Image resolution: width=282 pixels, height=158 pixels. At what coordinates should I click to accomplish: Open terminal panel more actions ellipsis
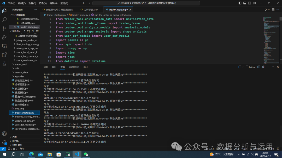(x=268, y=67)
